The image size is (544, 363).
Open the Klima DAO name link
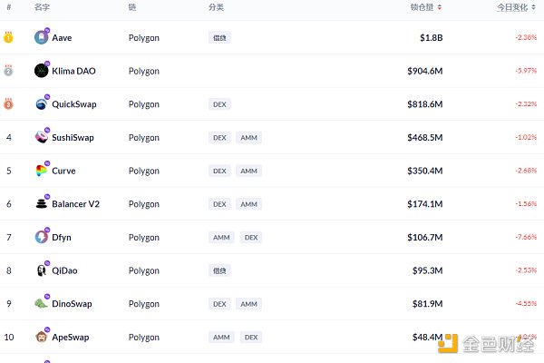point(73,71)
